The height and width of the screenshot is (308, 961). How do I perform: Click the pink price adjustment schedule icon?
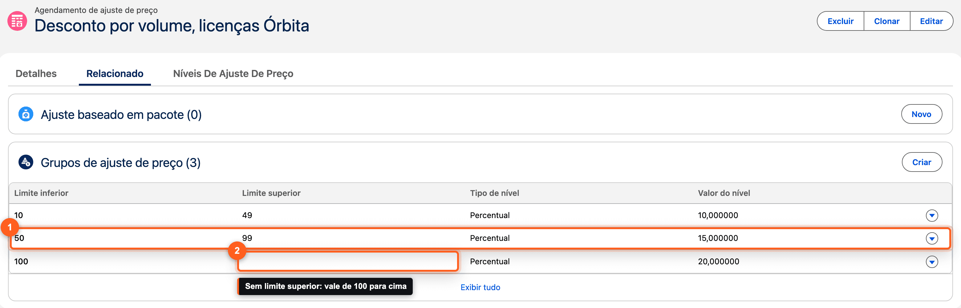point(17,21)
